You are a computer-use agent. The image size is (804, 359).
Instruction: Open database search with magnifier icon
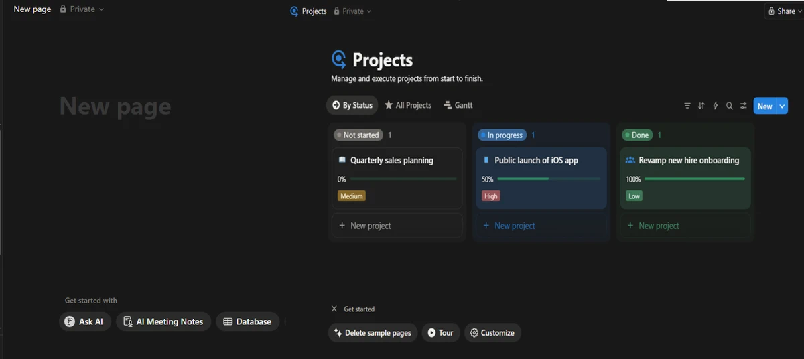pyautogui.click(x=730, y=106)
